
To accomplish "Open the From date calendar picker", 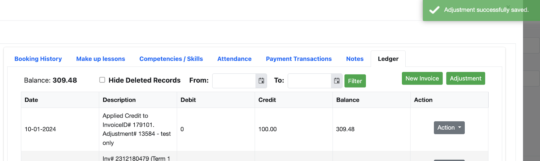I will 261,81.
